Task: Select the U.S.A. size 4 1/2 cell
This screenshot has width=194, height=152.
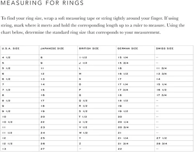Action: pos(20,57)
